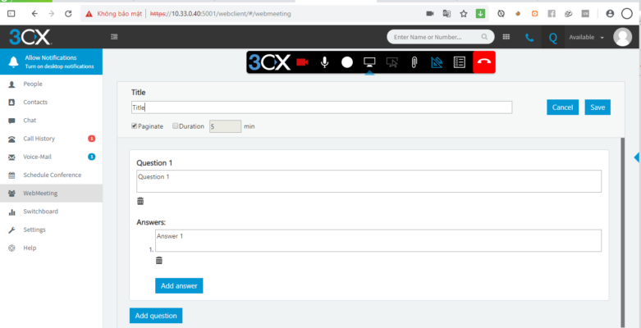Open the polls list icon
The height and width of the screenshot is (328, 641).
click(x=460, y=62)
